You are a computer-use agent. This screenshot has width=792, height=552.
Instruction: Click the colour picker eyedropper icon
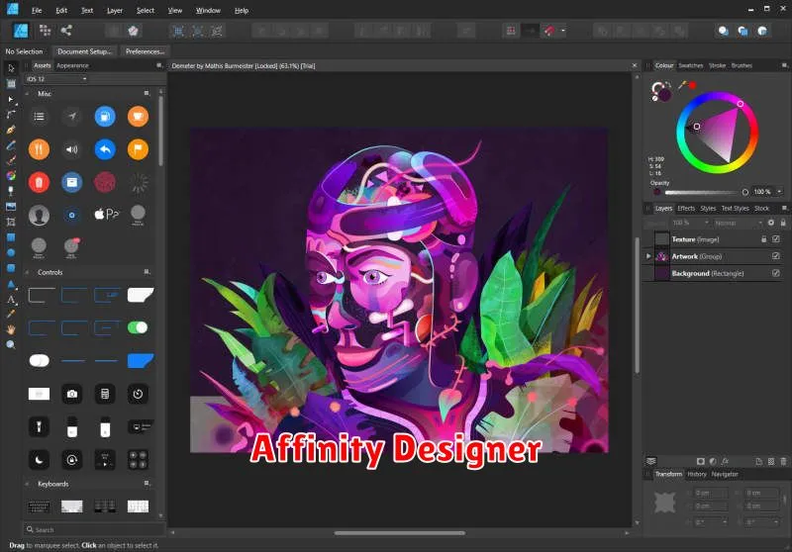[x=682, y=85]
